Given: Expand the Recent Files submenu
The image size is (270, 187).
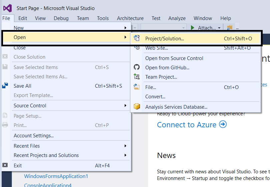Looking at the screenshot, I should (71, 146).
